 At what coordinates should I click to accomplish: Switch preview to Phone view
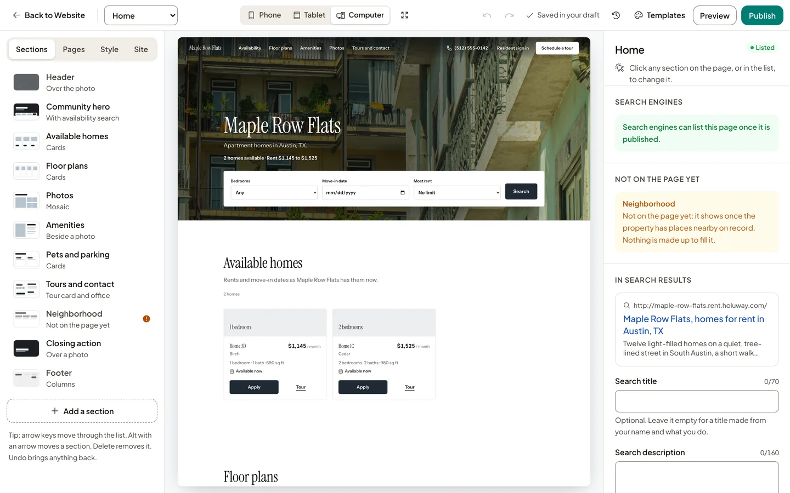click(x=264, y=15)
